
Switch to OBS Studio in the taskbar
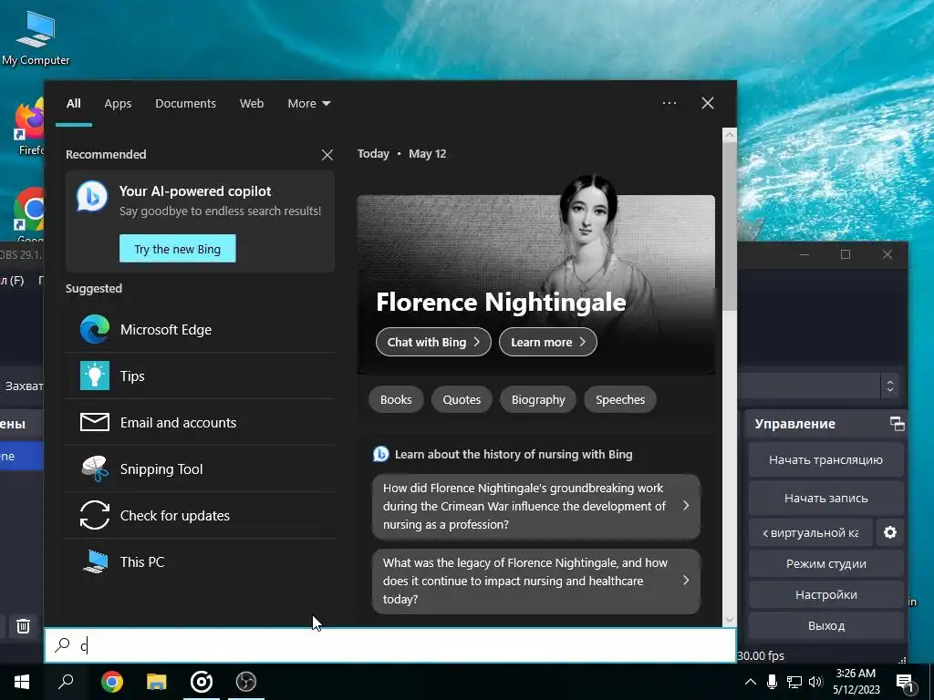click(246, 682)
